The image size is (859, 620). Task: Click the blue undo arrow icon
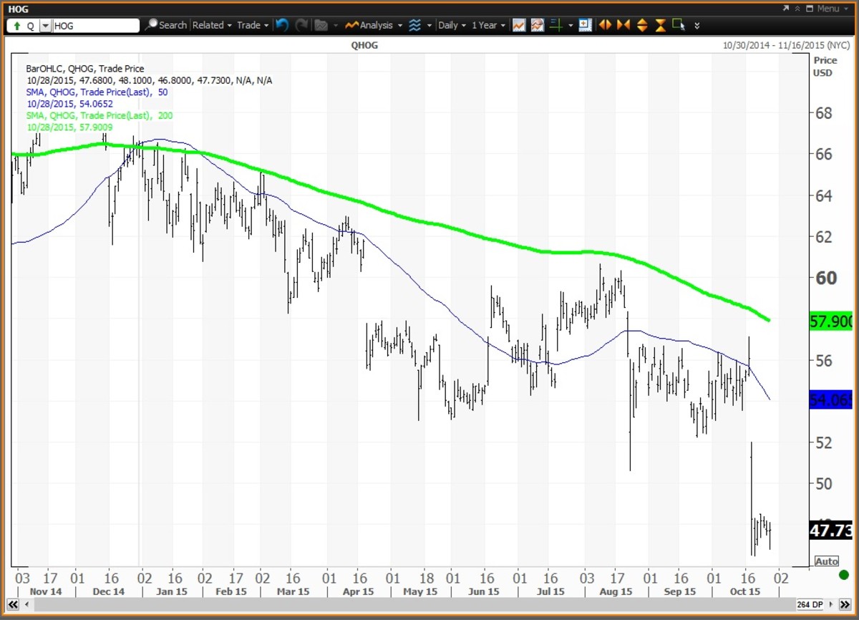[x=282, y=25]
